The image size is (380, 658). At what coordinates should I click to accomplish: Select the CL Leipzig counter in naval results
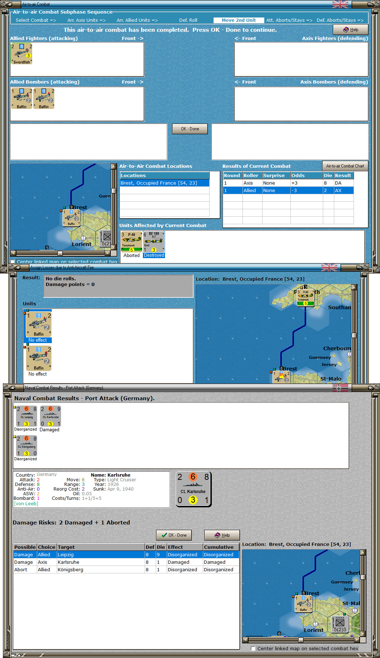click(26, 416)
